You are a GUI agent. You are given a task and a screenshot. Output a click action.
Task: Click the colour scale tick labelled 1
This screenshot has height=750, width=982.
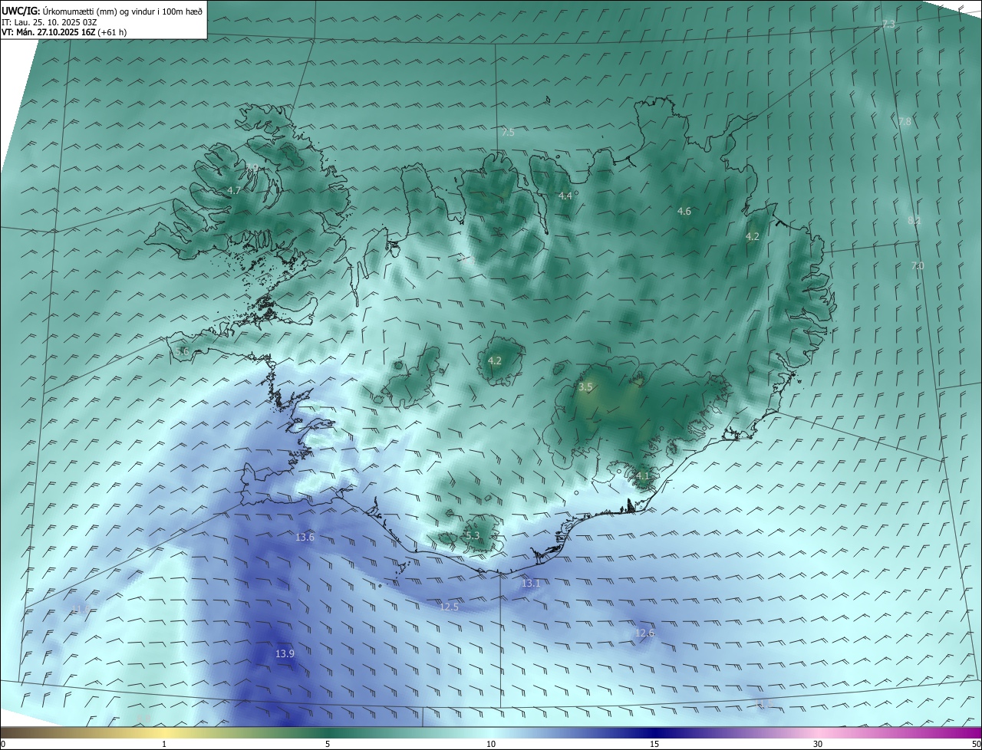click(x=164, y=744)
